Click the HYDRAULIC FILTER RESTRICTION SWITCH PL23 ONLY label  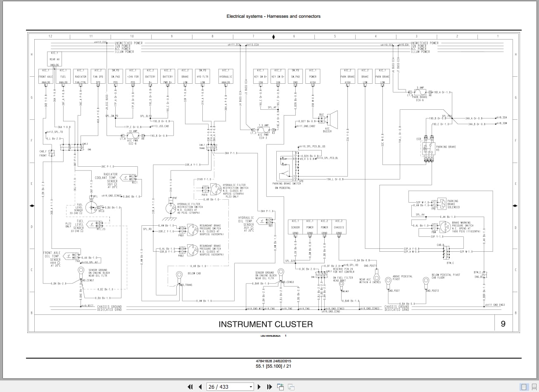pos(235,191)
